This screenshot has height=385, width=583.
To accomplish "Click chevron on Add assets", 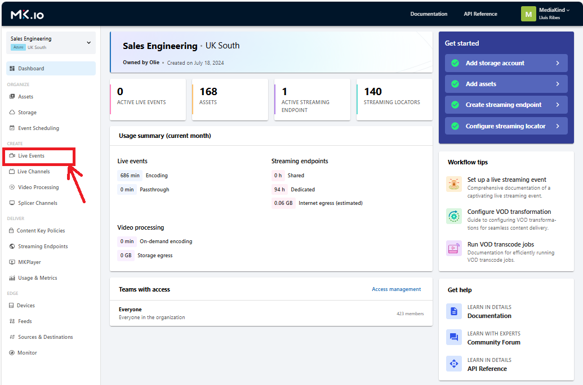I will click(x=557, y=84).
